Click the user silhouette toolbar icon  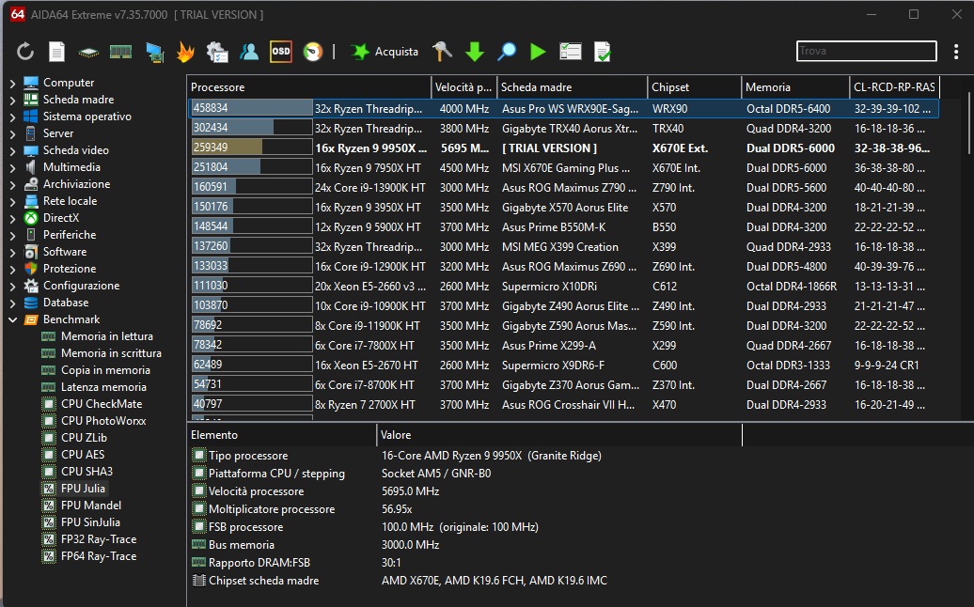pos(248,52)
